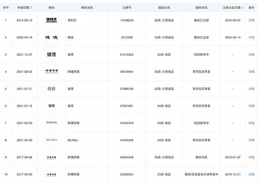259x183 pixels.
Task: Select status 商标无效
Action: 201,157
